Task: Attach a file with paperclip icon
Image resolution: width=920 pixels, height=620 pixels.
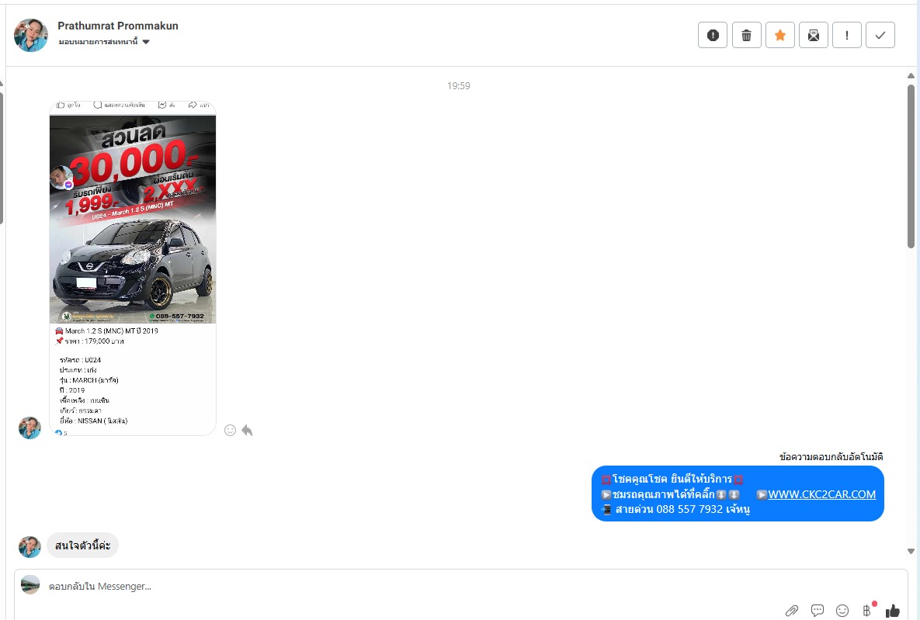Action: point(791,611)
